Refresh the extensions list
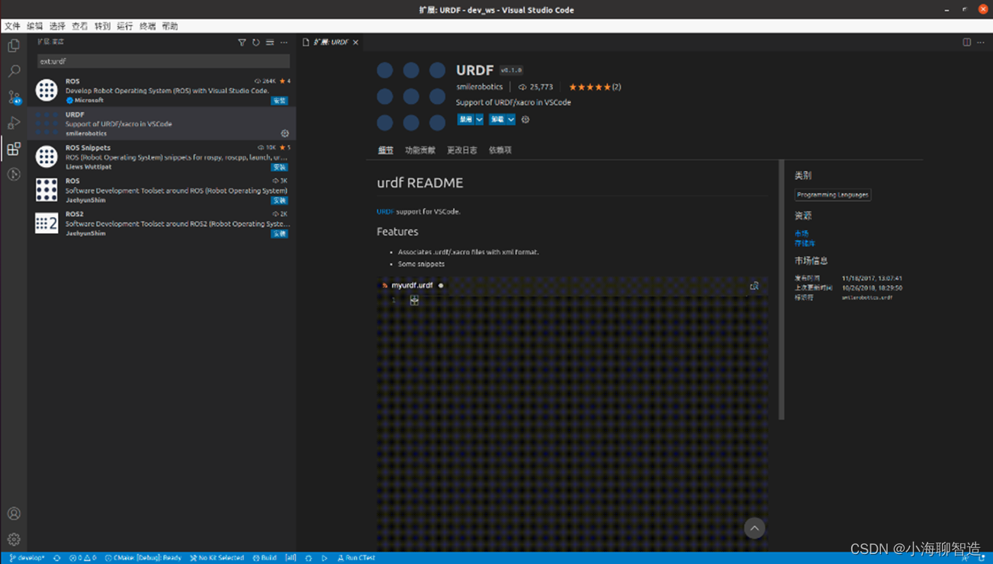Screen dimensions: 993x564 click(256, 43)
